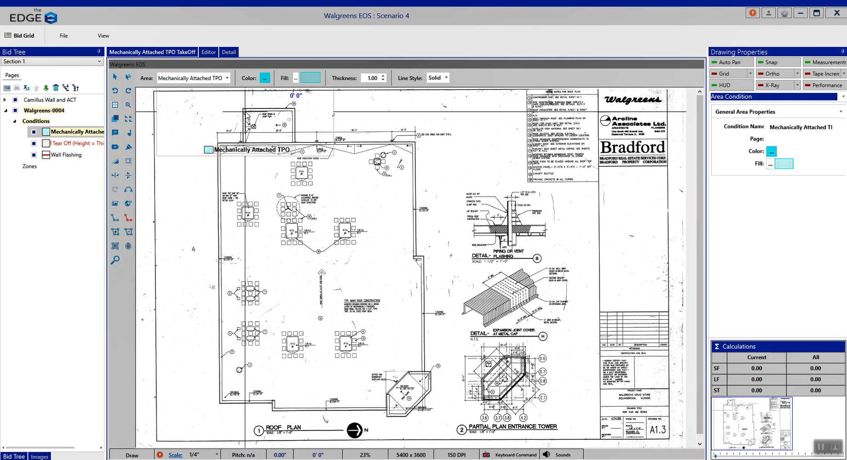847x460 pixels.
Task: Toggle checkbox beside Wall Flashing condition
Action: [x=34, y=155]
